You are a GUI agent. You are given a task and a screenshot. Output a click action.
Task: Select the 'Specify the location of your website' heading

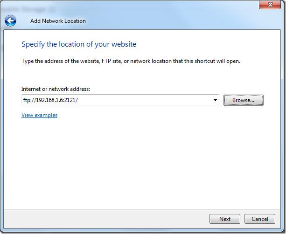point(79,44)
